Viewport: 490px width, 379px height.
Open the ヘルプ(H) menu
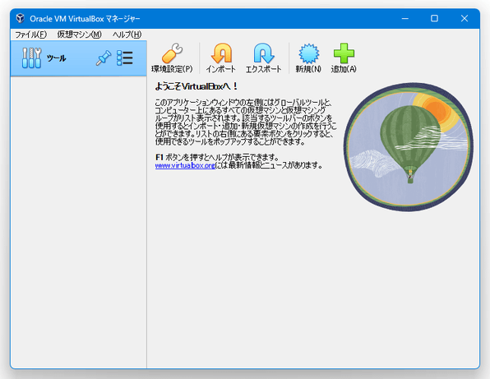[127, 35]
